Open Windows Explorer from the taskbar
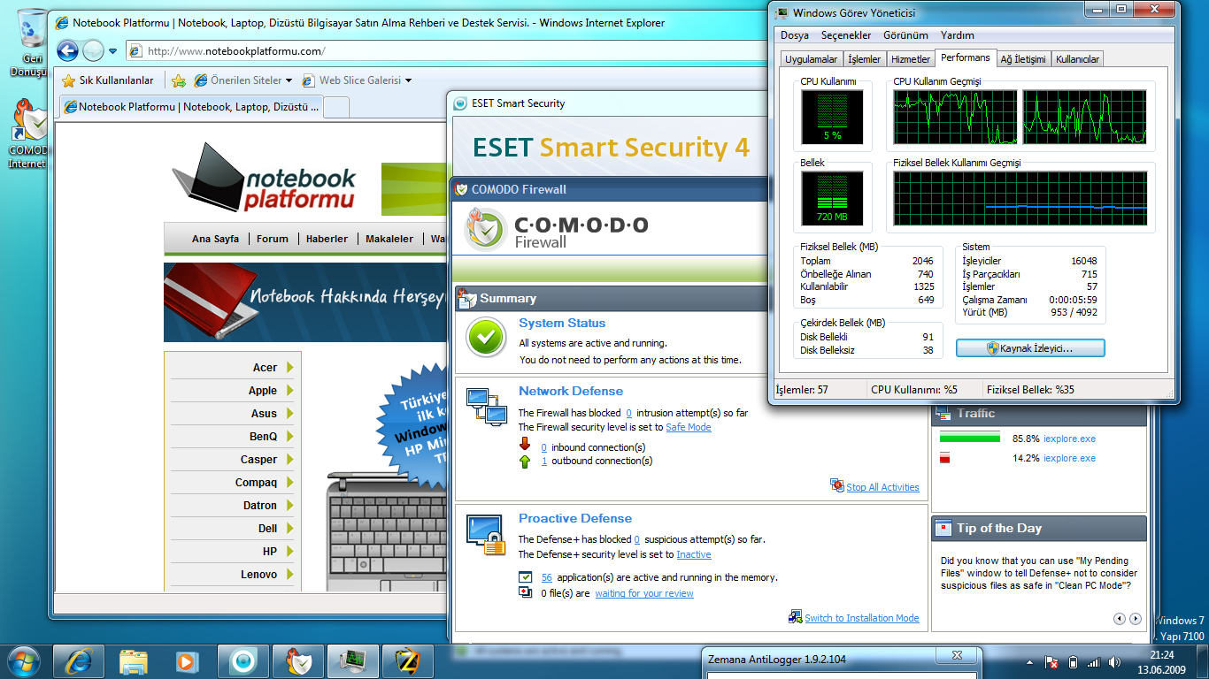Viewport: 1209px width, 679px height. coord(134,661)
